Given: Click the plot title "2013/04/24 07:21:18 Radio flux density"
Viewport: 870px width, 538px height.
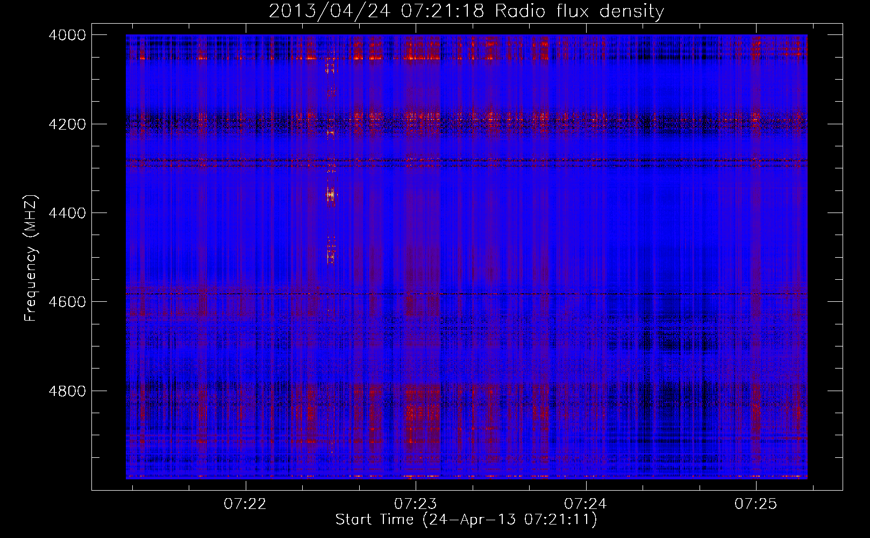Looking at the screenshot, I should click(x=466, y=11).
